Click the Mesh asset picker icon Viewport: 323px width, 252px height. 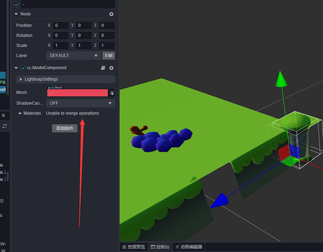[112, 93]
